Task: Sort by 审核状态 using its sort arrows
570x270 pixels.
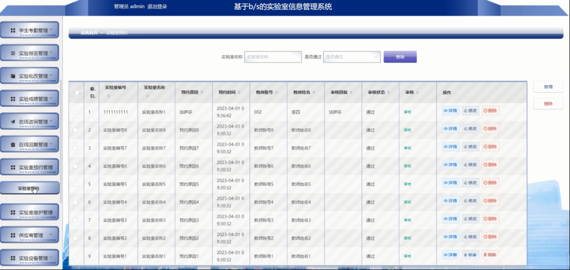Action: 388,93
